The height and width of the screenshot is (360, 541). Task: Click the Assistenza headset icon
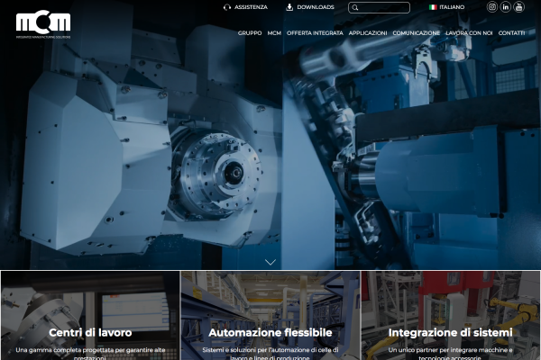coord(227,7)
